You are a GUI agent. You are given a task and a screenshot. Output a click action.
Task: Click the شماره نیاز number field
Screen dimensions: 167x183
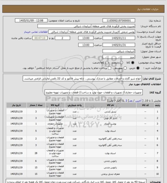tap(119, 20)
